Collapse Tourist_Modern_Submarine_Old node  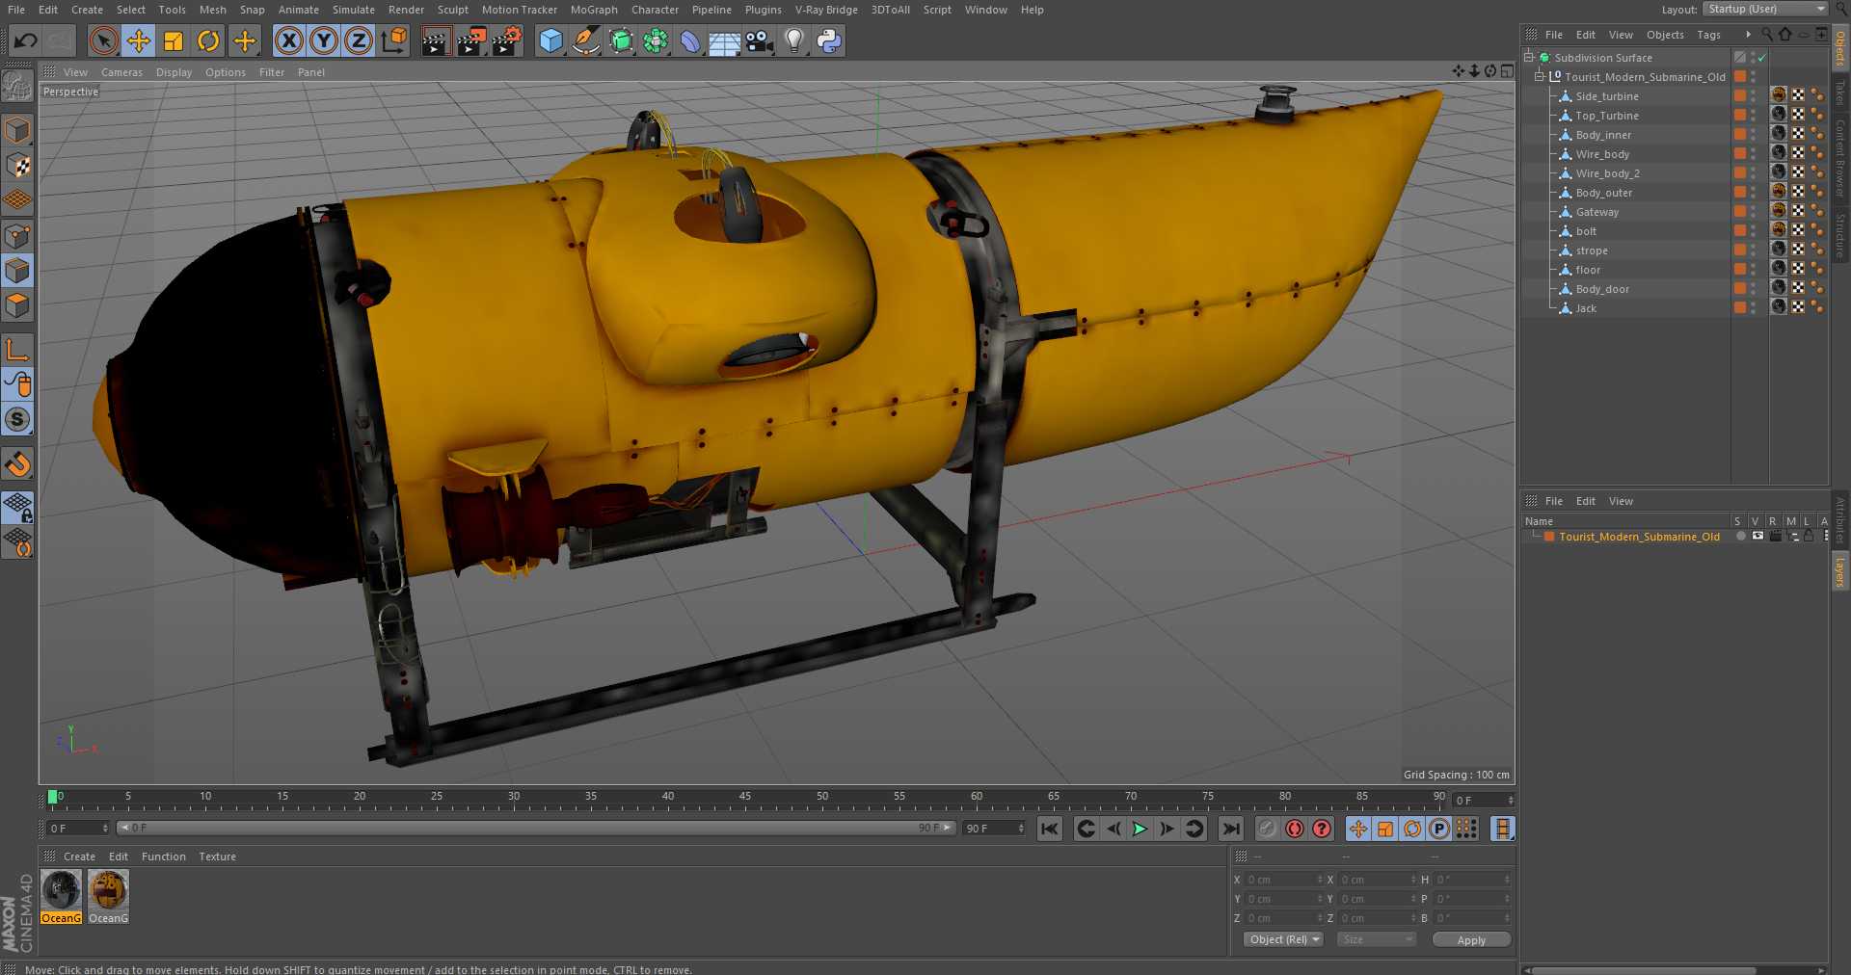coord(1541,77)
